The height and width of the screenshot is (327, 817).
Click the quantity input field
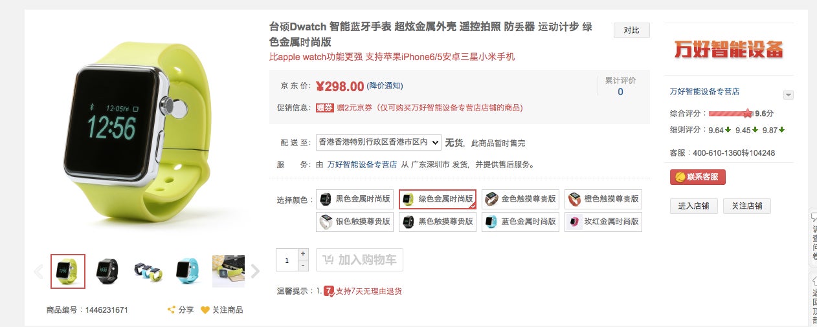point(287,260)
